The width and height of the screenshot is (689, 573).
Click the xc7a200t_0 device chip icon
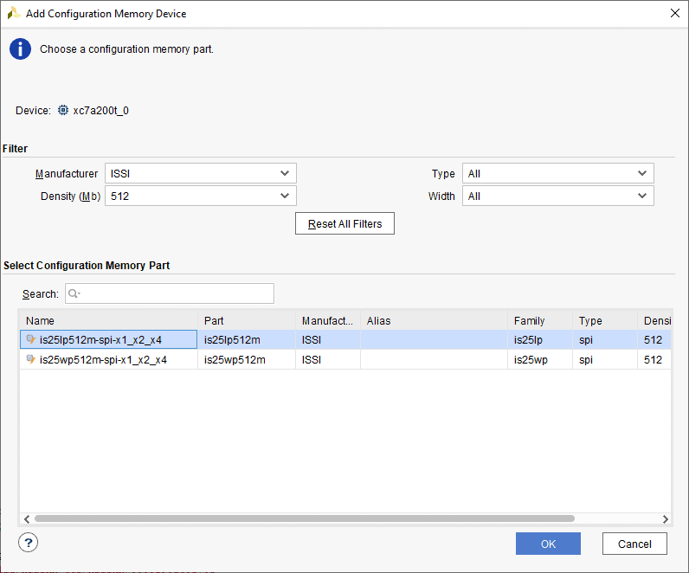(63, 111)
